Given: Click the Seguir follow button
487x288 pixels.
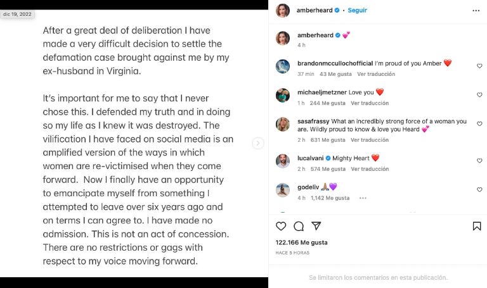Looking at the screenshot, I should tap(358, 10).
